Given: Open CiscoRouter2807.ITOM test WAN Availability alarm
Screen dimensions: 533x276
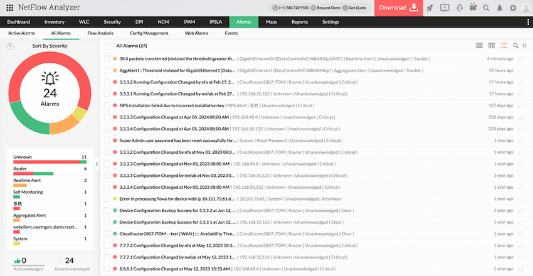Looking at the screenshot, I should [177, 234].
